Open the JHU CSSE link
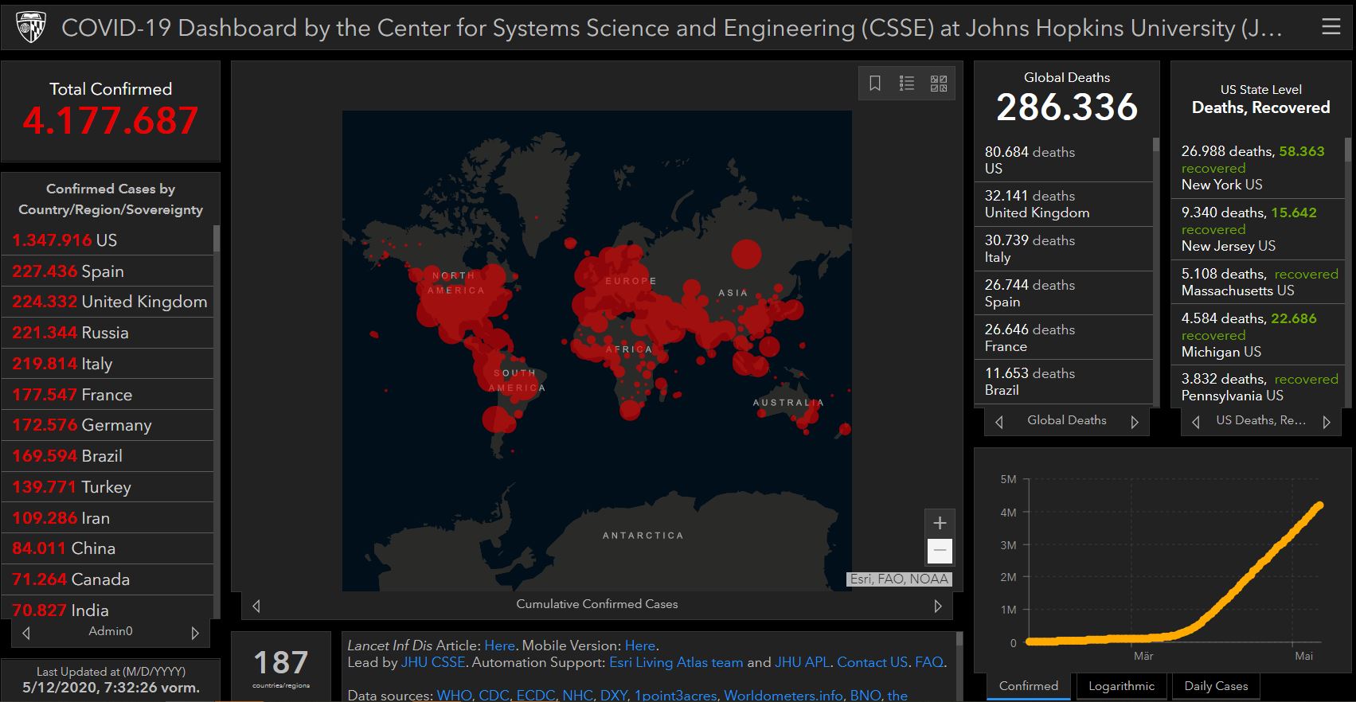1356x702 pixels. (432, 662)
